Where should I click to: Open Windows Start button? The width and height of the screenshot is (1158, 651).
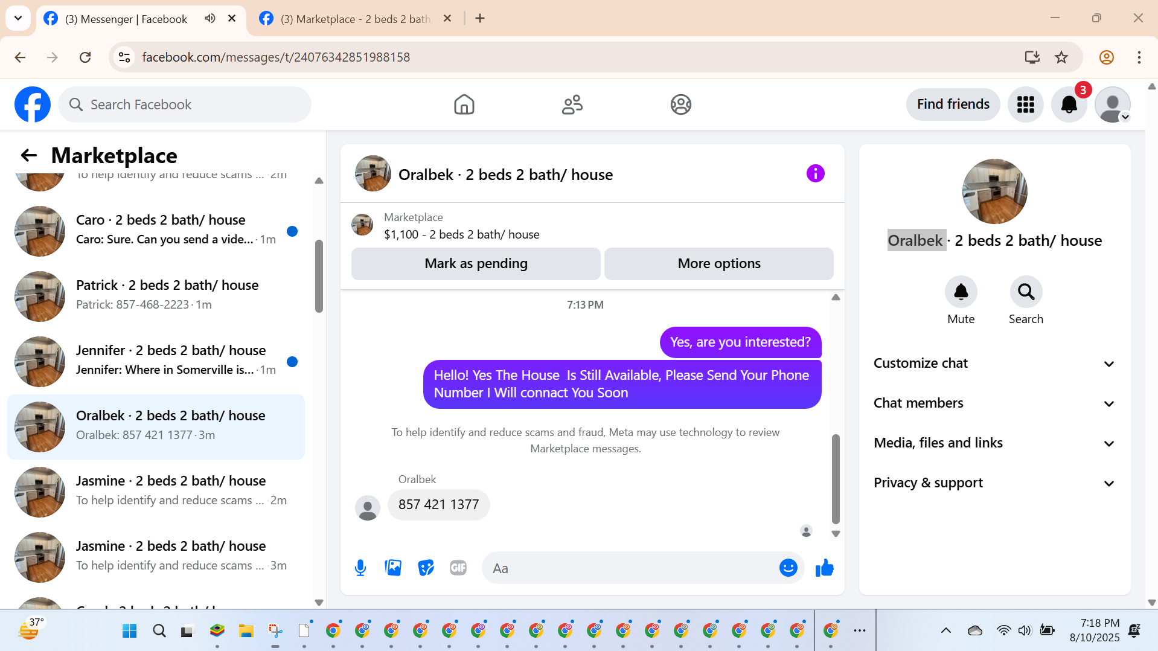(129, 631)
